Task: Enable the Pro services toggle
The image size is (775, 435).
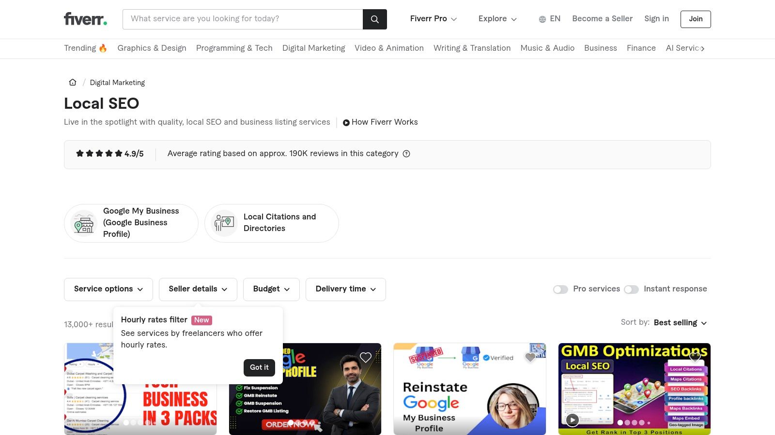Action: tap(560, 289)
